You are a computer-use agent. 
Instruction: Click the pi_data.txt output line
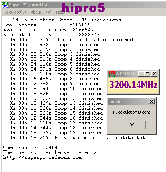(x=77, y=138)
